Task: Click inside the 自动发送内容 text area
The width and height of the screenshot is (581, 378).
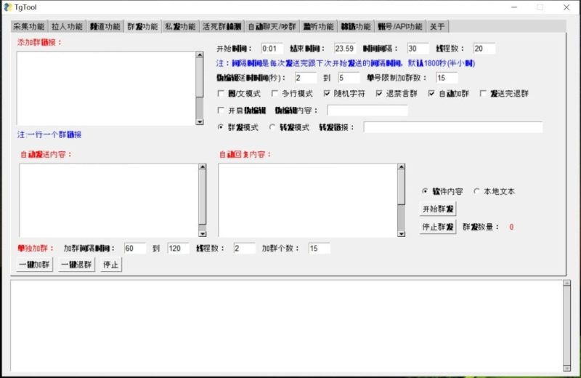Action: pos(109,201)
